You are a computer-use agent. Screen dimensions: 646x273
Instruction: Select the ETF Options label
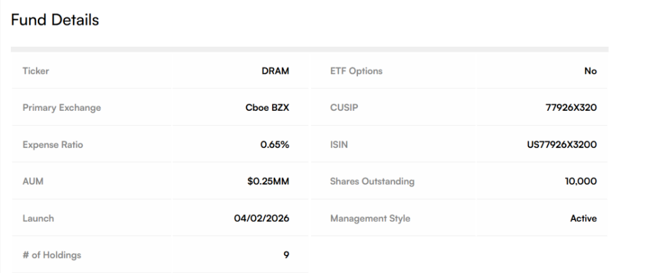356,71
